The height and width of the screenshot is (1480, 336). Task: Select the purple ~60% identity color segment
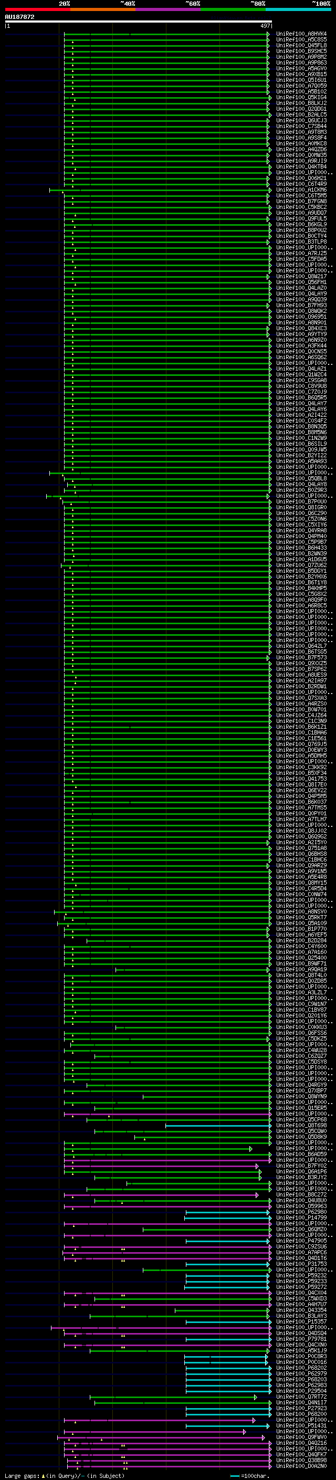coord(169,9)
